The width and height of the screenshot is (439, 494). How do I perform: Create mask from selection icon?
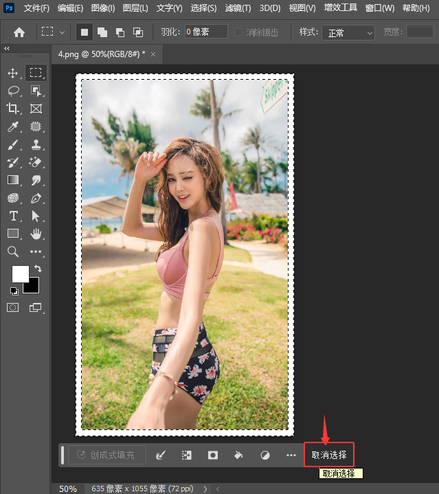click(x=213, y=455)
